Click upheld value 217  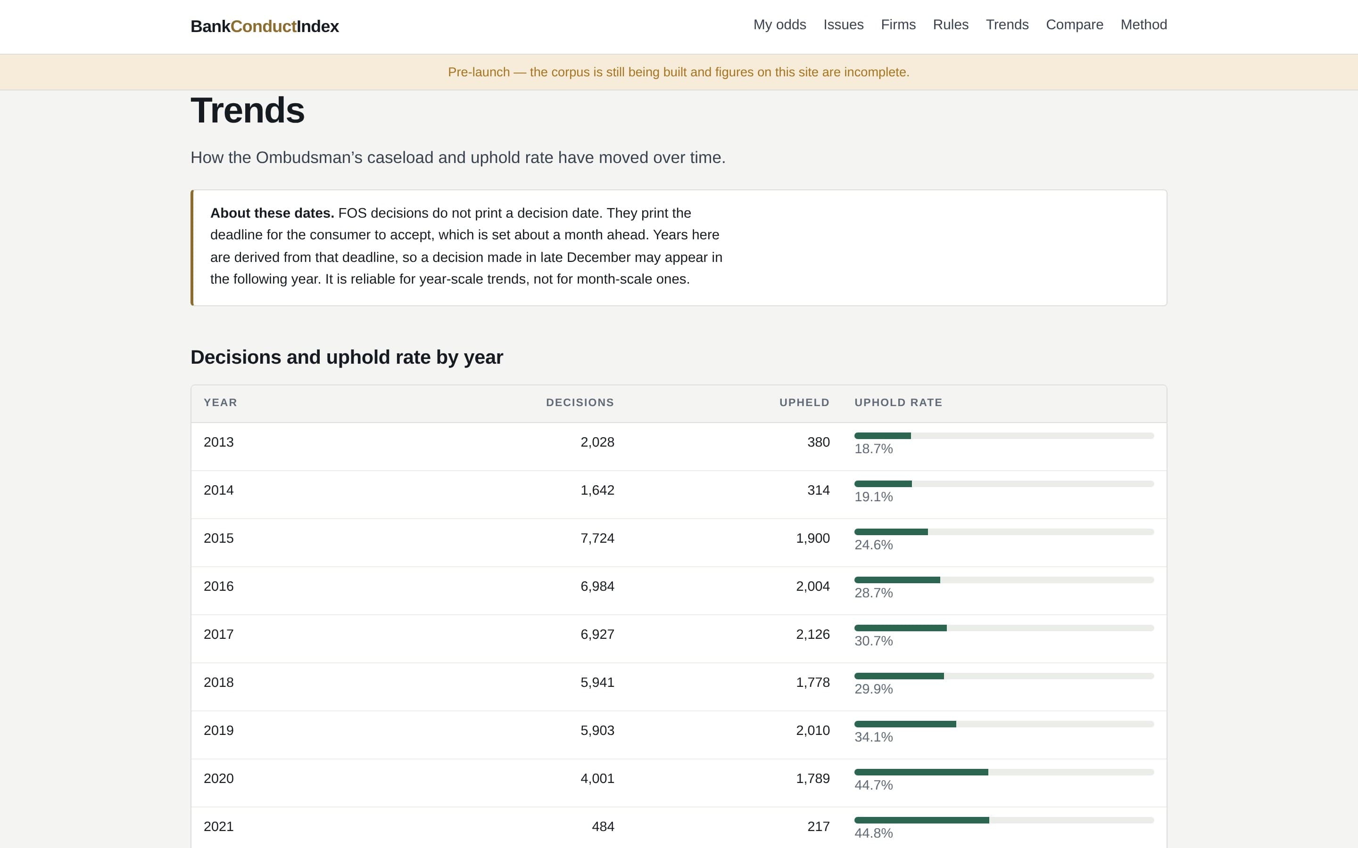[x=818, y=827]
